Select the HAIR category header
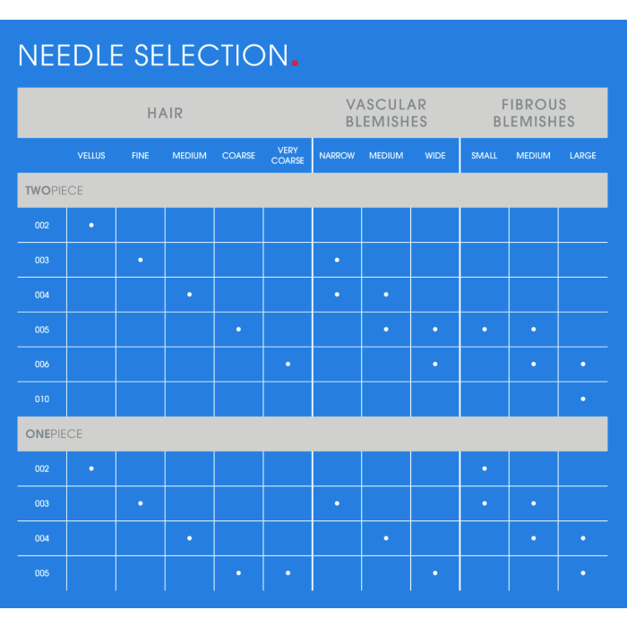627x627 pixels. tap(165, 113)
